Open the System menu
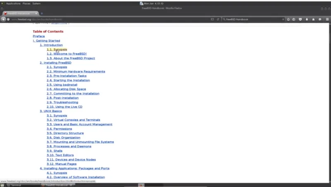Viewport: 331px width, 187px height. click(36, 4)
